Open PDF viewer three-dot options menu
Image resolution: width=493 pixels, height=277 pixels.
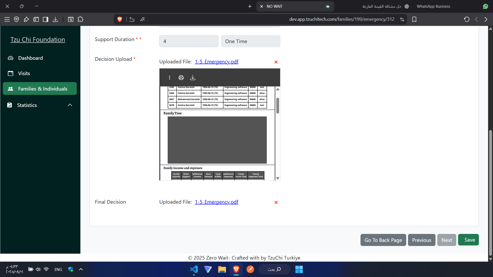coord(169,77)
